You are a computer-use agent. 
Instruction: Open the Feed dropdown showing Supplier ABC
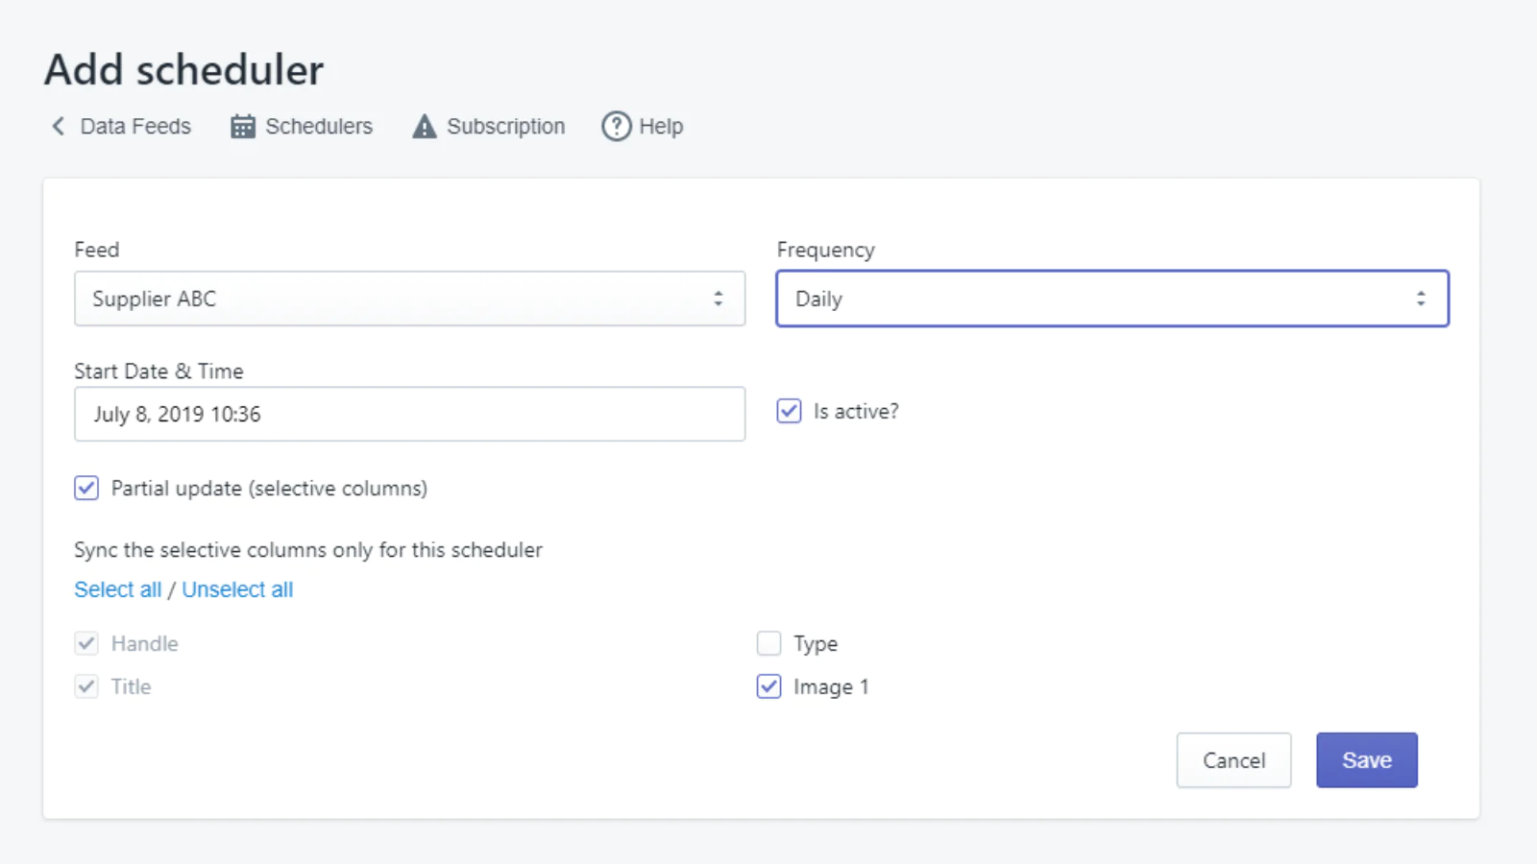(409, 299)
